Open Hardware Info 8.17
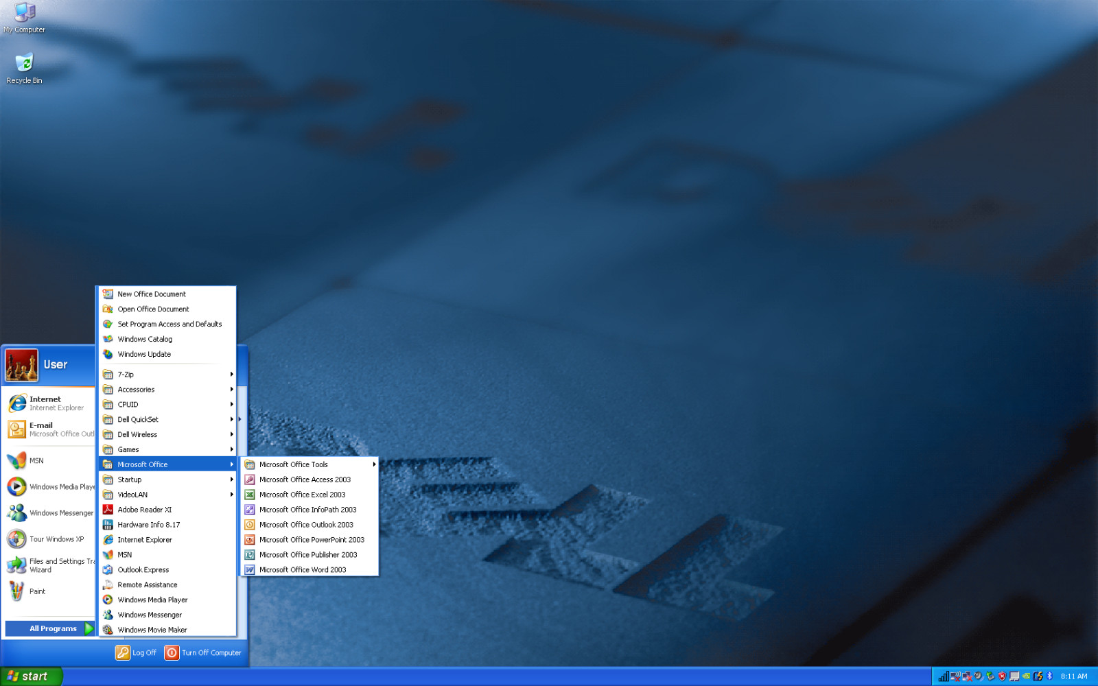Viewport: 1098px width, 686px height. 167,525
